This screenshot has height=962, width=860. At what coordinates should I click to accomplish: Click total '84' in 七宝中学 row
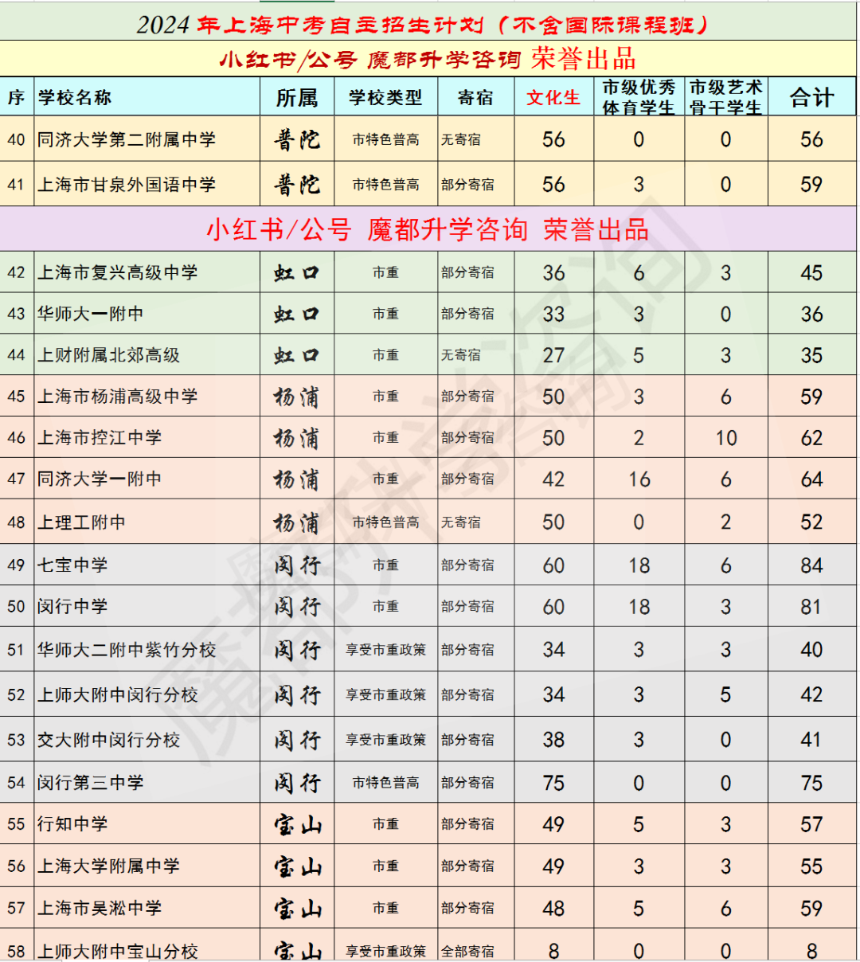pyautogui.click(x=811, y=565)
